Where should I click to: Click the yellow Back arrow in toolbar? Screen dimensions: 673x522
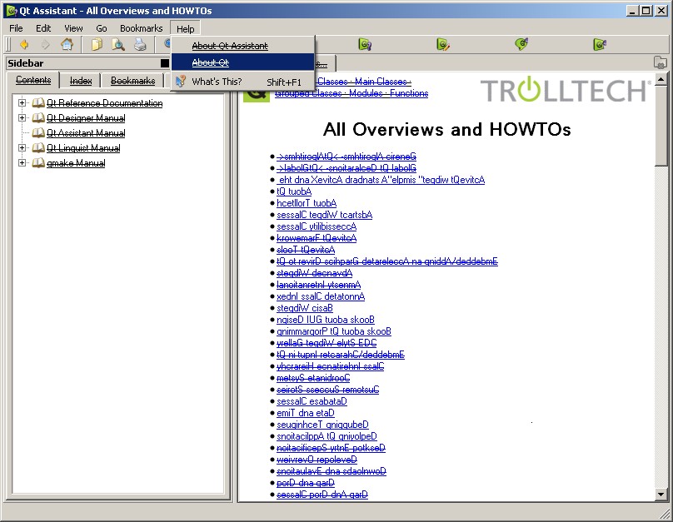(x=24, y=45)
